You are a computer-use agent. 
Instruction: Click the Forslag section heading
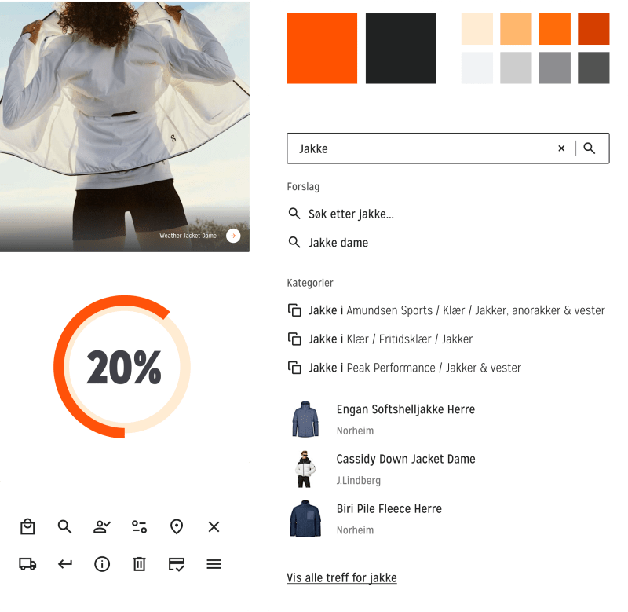point(303,187)
